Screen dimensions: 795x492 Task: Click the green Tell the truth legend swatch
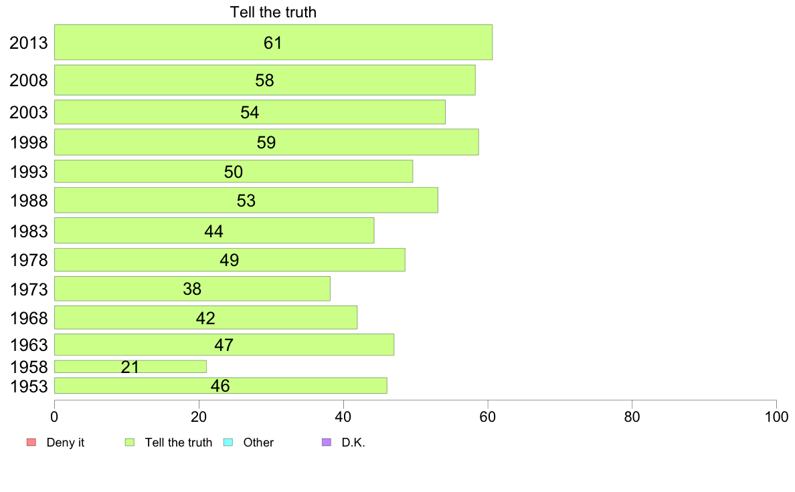(x=130, y=443)
